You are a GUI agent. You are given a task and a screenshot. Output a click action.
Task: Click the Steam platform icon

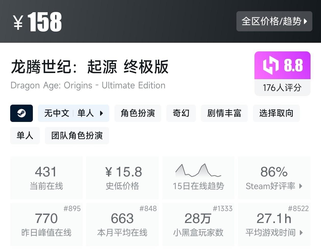click(x=21, y=113)
